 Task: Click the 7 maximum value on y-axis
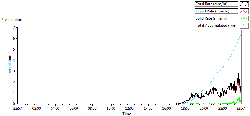14,28
